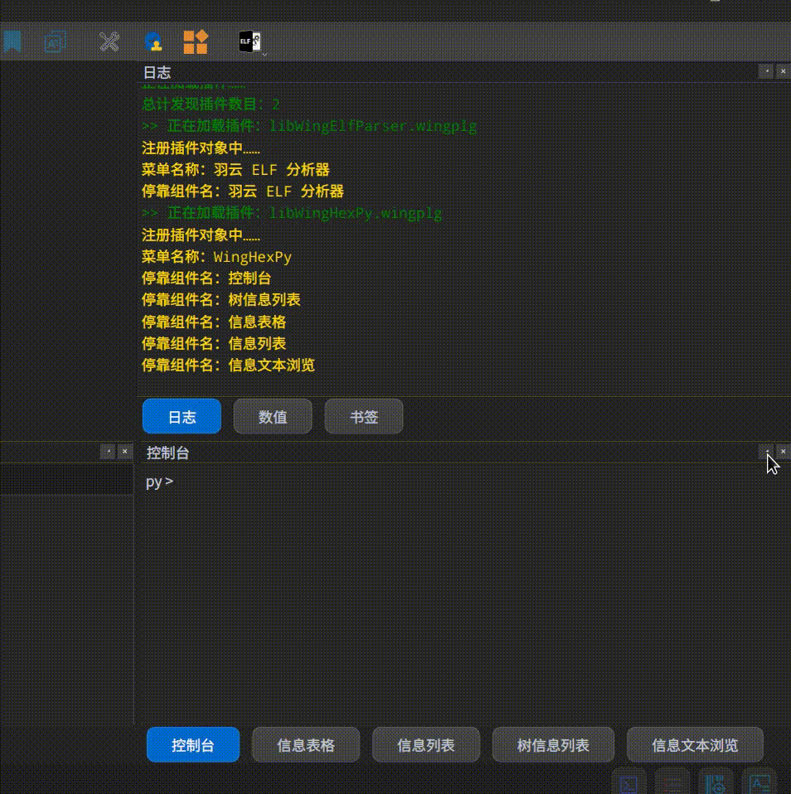Viewport: 791px width, 794px height.
Task: Click the 羽云 ELF 分析器 plugin icon
Action: pos(153,41)
